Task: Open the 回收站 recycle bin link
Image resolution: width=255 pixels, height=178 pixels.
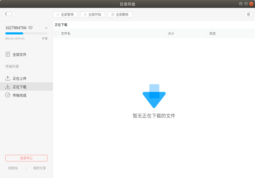Action: coord(13,168)
